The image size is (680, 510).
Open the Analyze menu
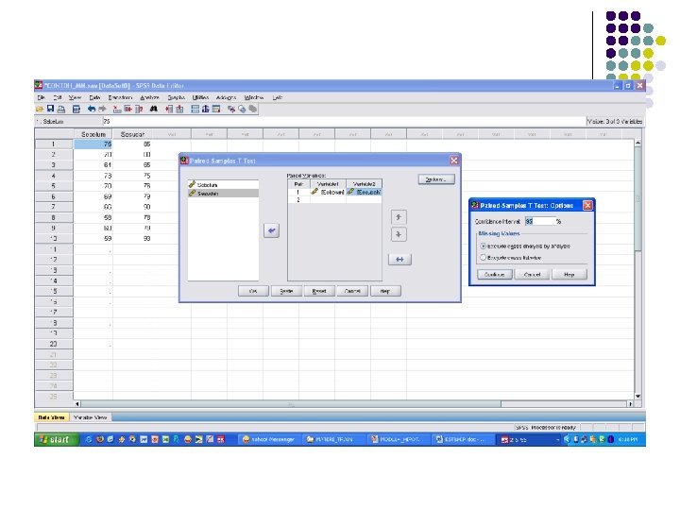(x=149, y=97)
